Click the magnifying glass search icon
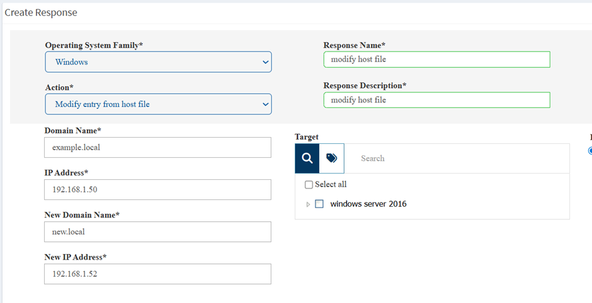 307,158
